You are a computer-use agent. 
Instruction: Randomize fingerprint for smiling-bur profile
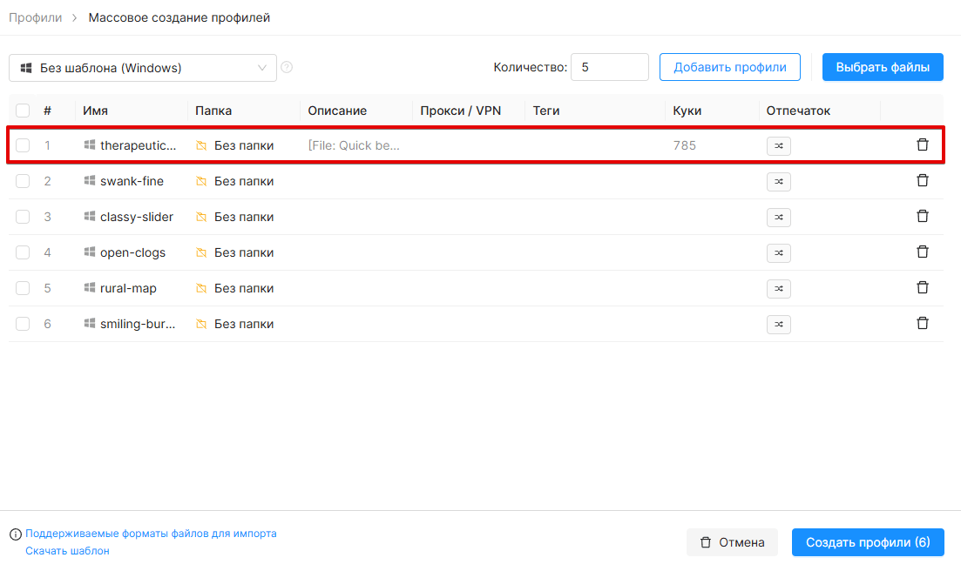[x=778, y=325]
